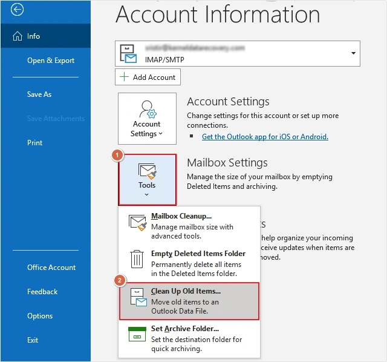Image resolution: width=387 pixels, height=362 pixels.
Task: Click 'Change settings for this account' text
Action: (x=238, y=116)
